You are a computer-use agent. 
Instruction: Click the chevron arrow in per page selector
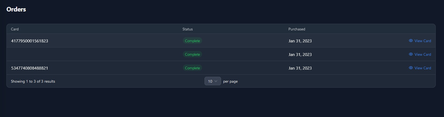(x=216, y=81)
